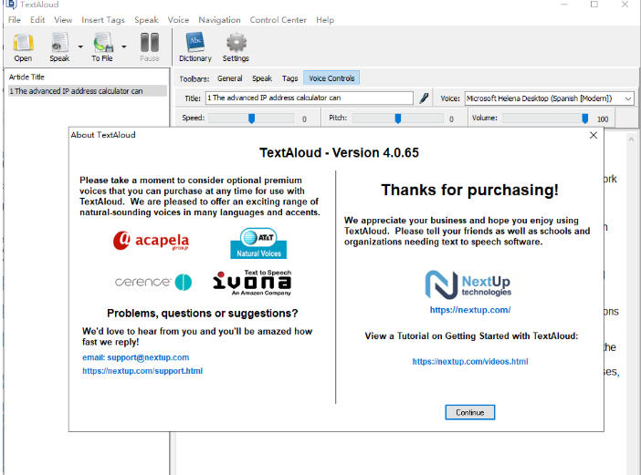Image resolution: width=641 pixels, height=475 pixels.
Task: Open the Control Center menu
Action: coord(278,19)
